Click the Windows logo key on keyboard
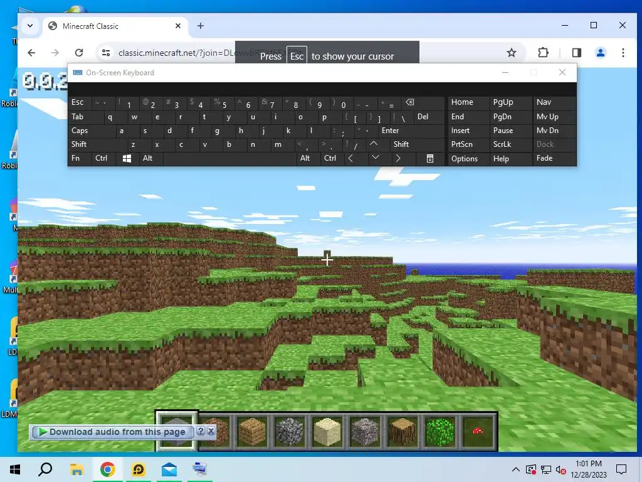This screenshot has height=482, width=642. tap(127, 158)
